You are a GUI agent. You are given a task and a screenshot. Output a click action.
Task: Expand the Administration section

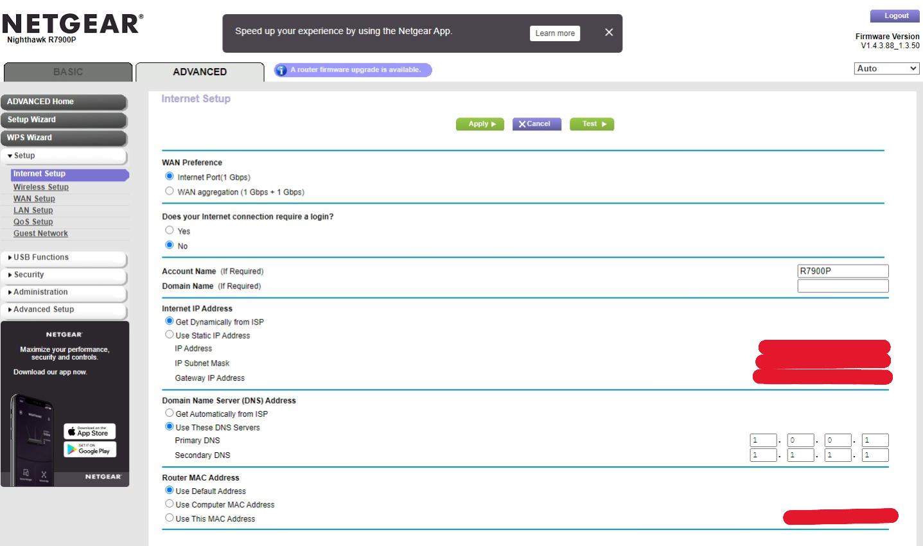coord(63,292)
